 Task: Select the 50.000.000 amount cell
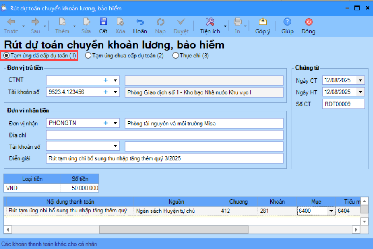point(80,188)
